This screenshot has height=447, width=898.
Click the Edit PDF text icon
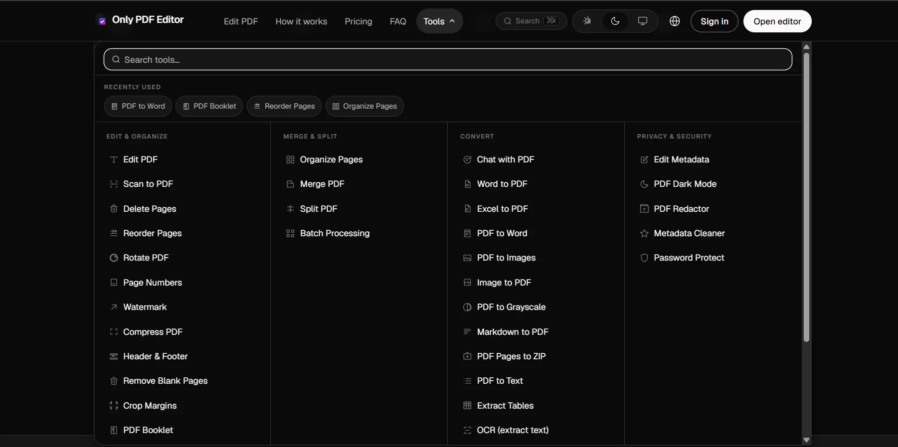tap(114, 159)
